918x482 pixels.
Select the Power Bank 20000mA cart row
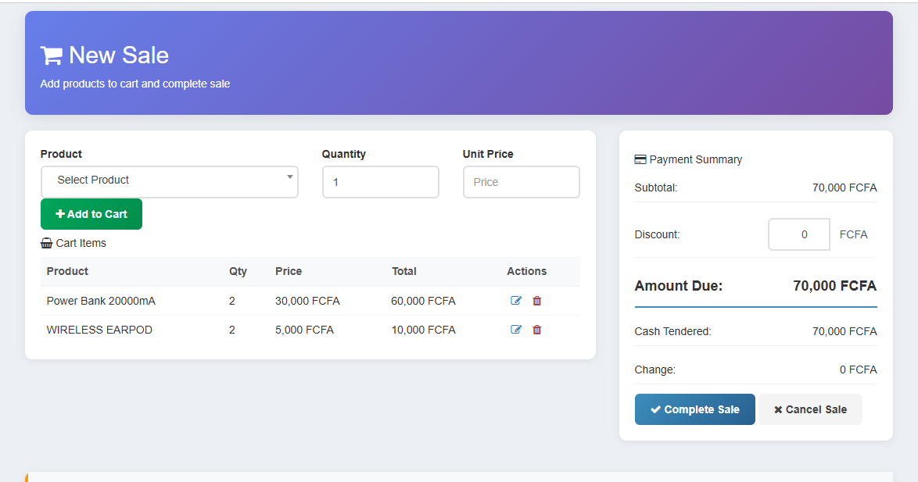pos(235,300)
